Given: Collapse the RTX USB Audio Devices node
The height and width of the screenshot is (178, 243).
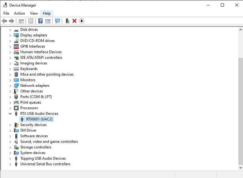Looking at the screenshot, I should [10, 114].
